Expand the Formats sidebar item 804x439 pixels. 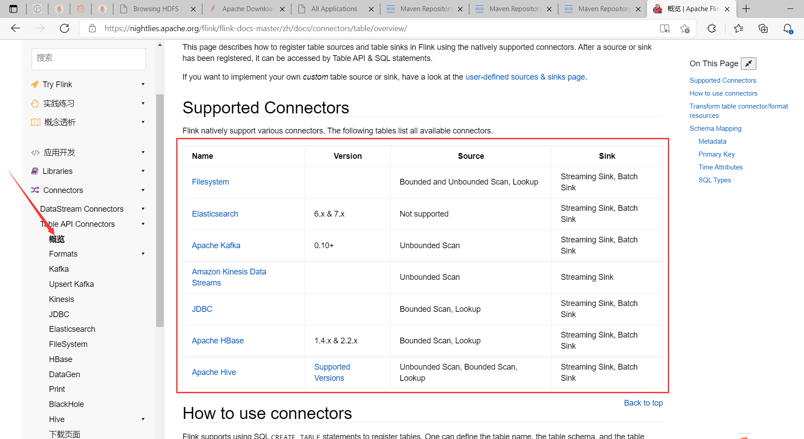[x=143, y=254]
